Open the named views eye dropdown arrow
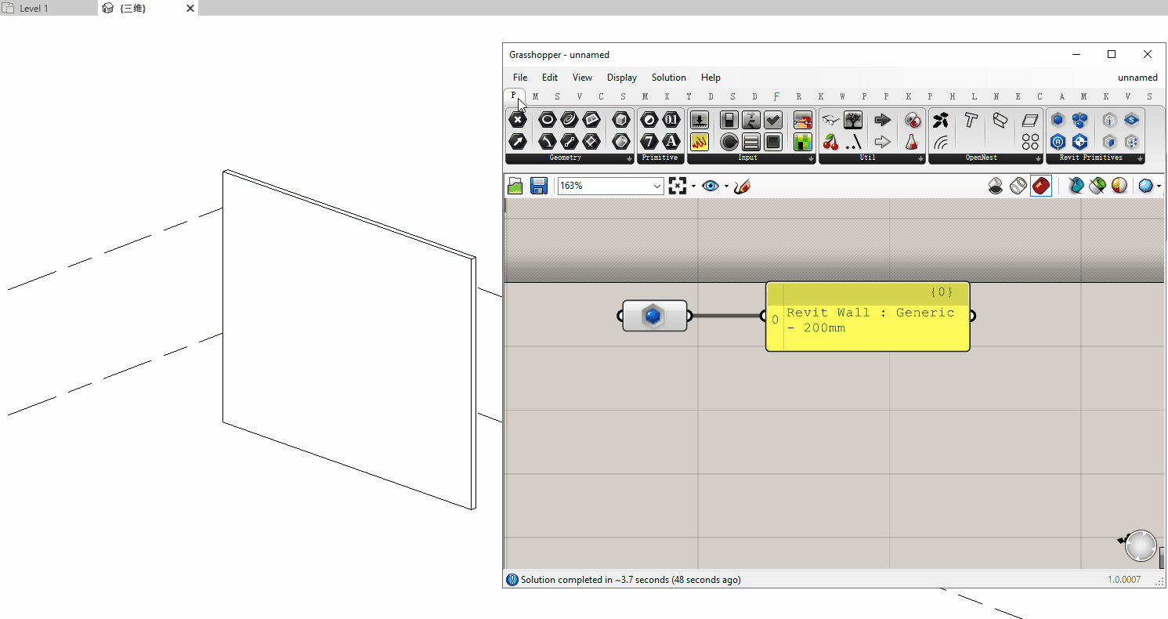 pos(726,186)
